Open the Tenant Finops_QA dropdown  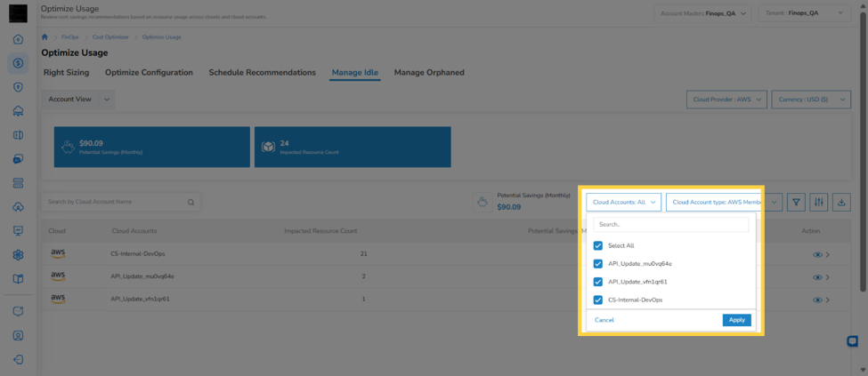(803, 12)
